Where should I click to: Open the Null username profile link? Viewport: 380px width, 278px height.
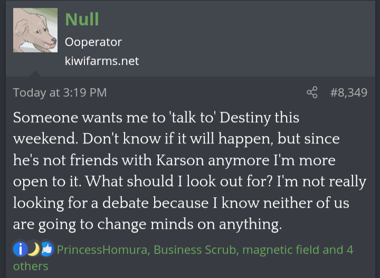tap(82, 20)
